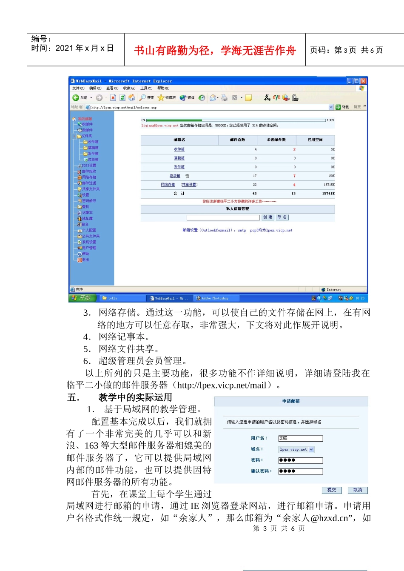404x571 pixels.
Task: Click the 确认密码 field
Action: coord(301,471)
